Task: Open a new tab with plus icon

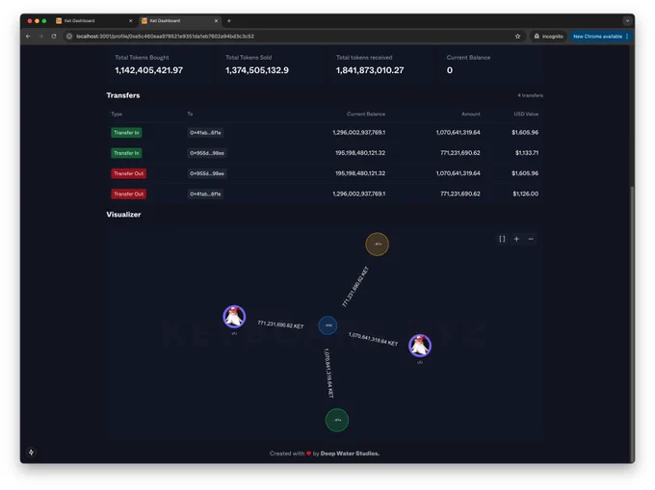Action: [229, 20]
